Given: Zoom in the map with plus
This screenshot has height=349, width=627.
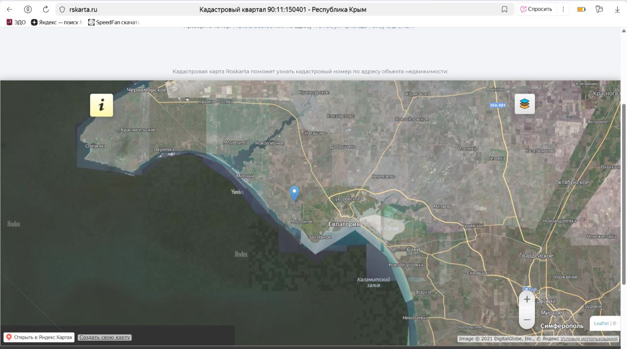Looking at the screenshot, I should [527, 299].
